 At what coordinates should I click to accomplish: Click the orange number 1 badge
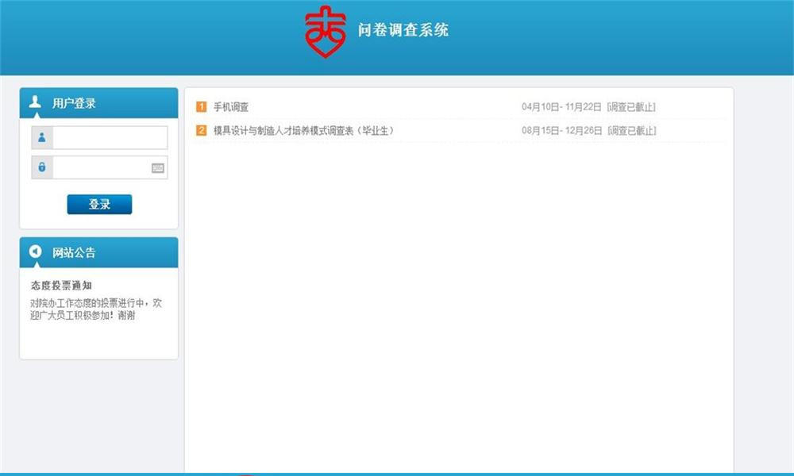click(x=201, y=107)
